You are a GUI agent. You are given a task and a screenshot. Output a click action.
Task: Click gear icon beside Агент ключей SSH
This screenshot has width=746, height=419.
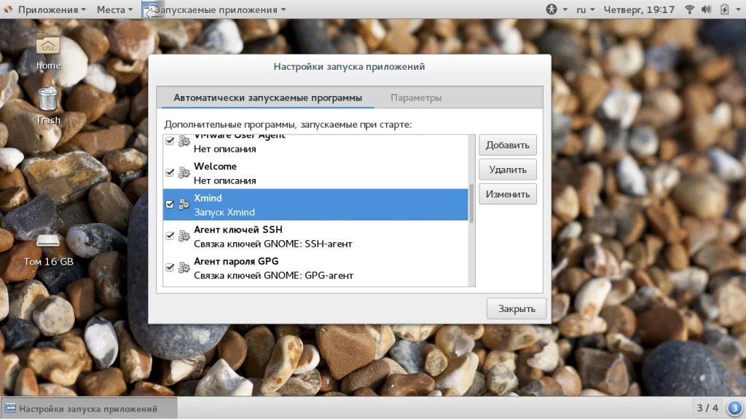click(184, 236)
